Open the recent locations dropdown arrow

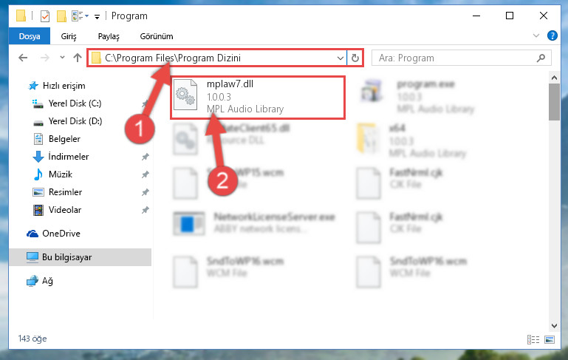[x=62, y=58]
